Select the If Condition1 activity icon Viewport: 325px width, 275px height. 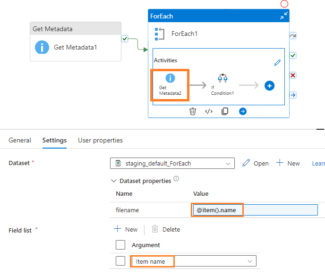[222, 78]
